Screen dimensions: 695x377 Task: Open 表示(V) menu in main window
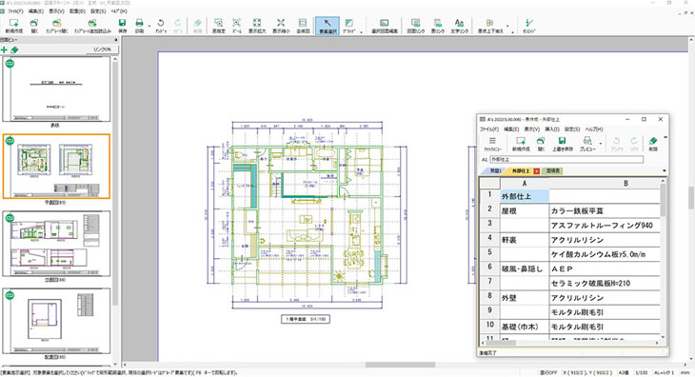[56, 11]
